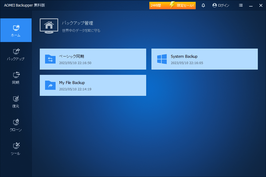Screen dimensions: 266x177
Task: Open the hamburger menu icon
Action: pos(241,5)
